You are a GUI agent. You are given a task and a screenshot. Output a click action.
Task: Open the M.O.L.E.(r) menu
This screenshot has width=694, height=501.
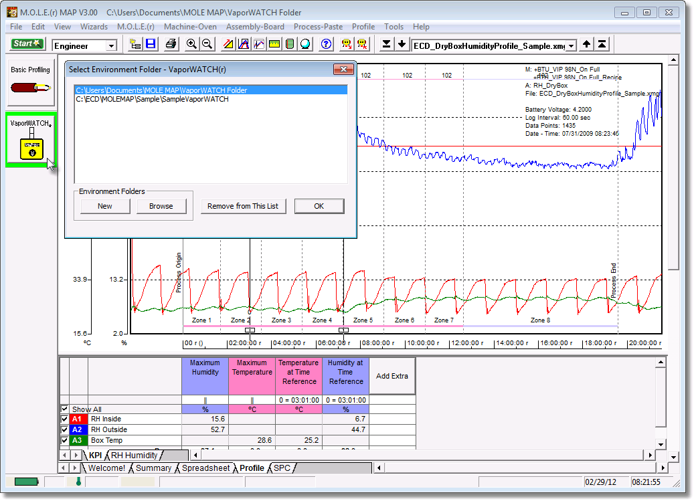136,27
